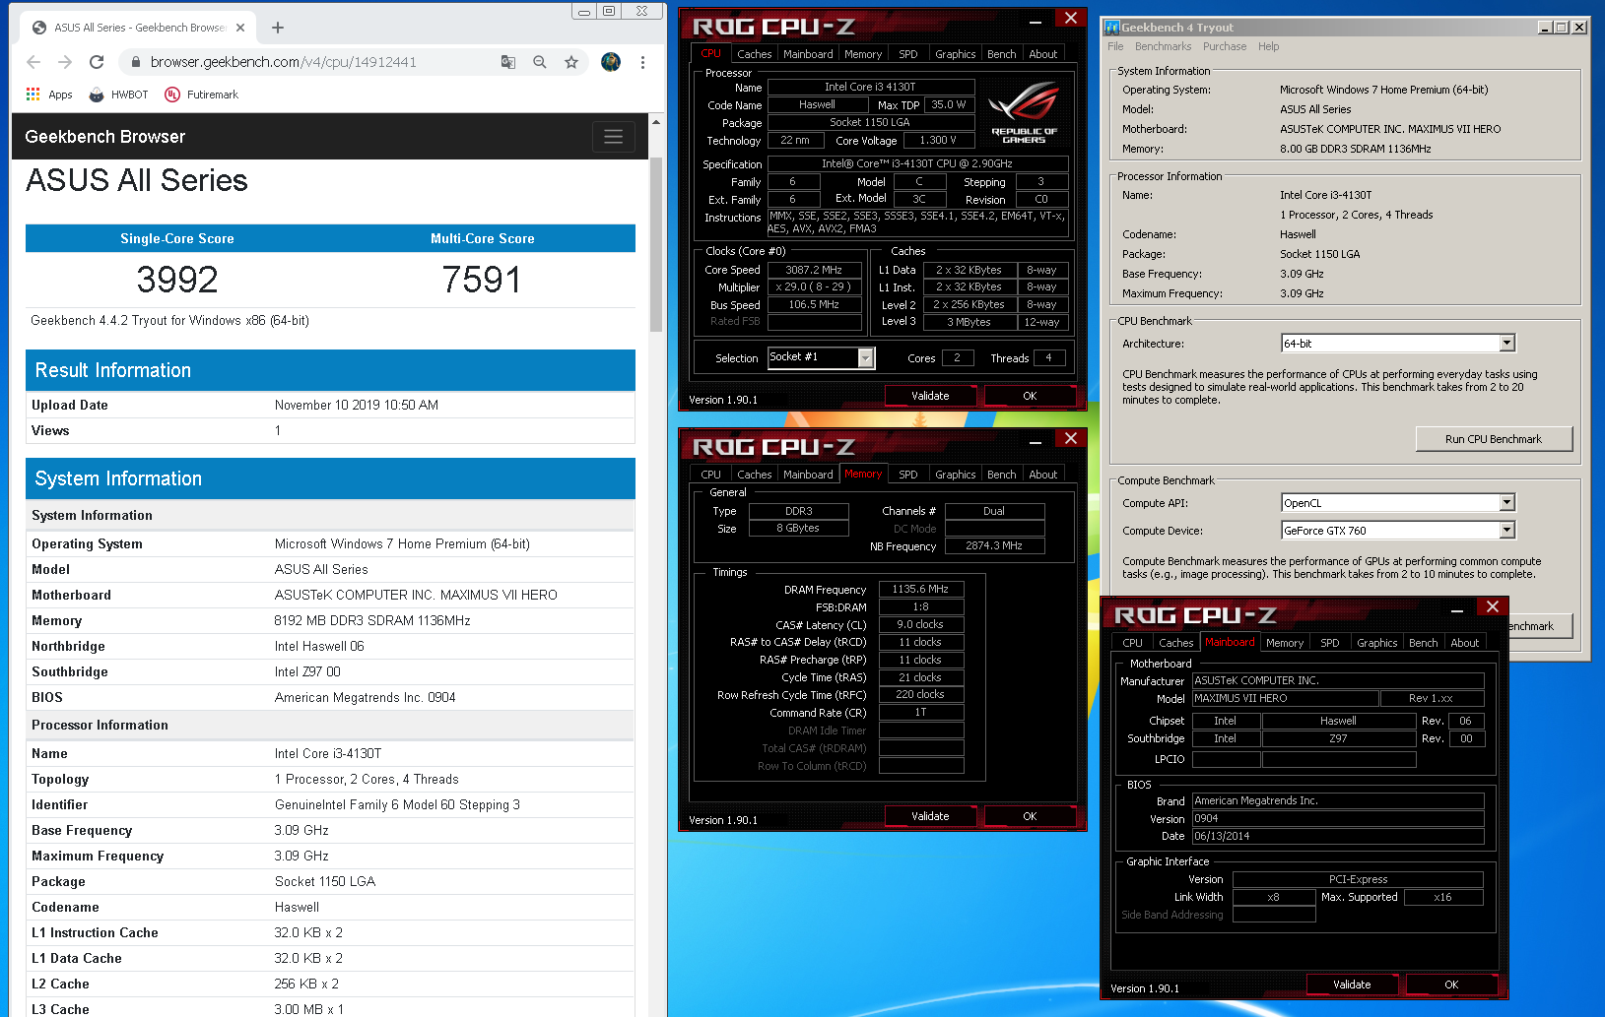Click the Geekbench Browser heading
Screen dimensions: 1605x1017
click(x=105, y=137)
